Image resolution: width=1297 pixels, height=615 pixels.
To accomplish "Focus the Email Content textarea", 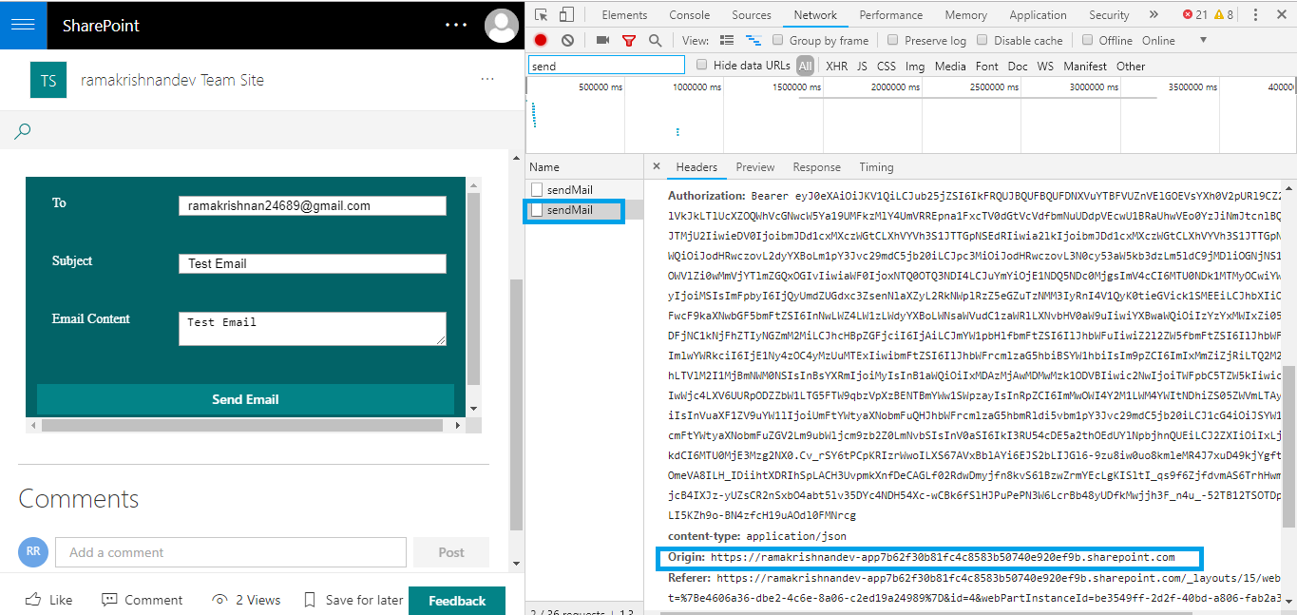I will [x=312, y=328].
